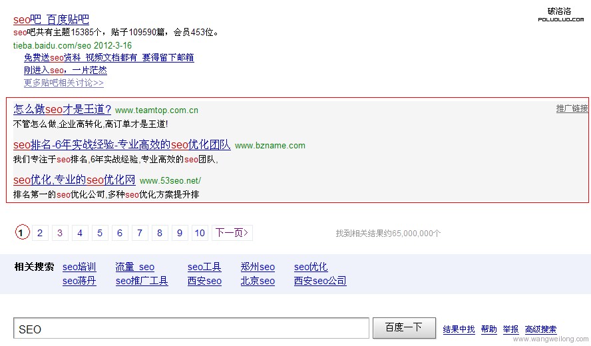This screenshot has height=346, width=591.
Task: Open the '高级搜索' advanced search link
Action: (x=540, y=329)
